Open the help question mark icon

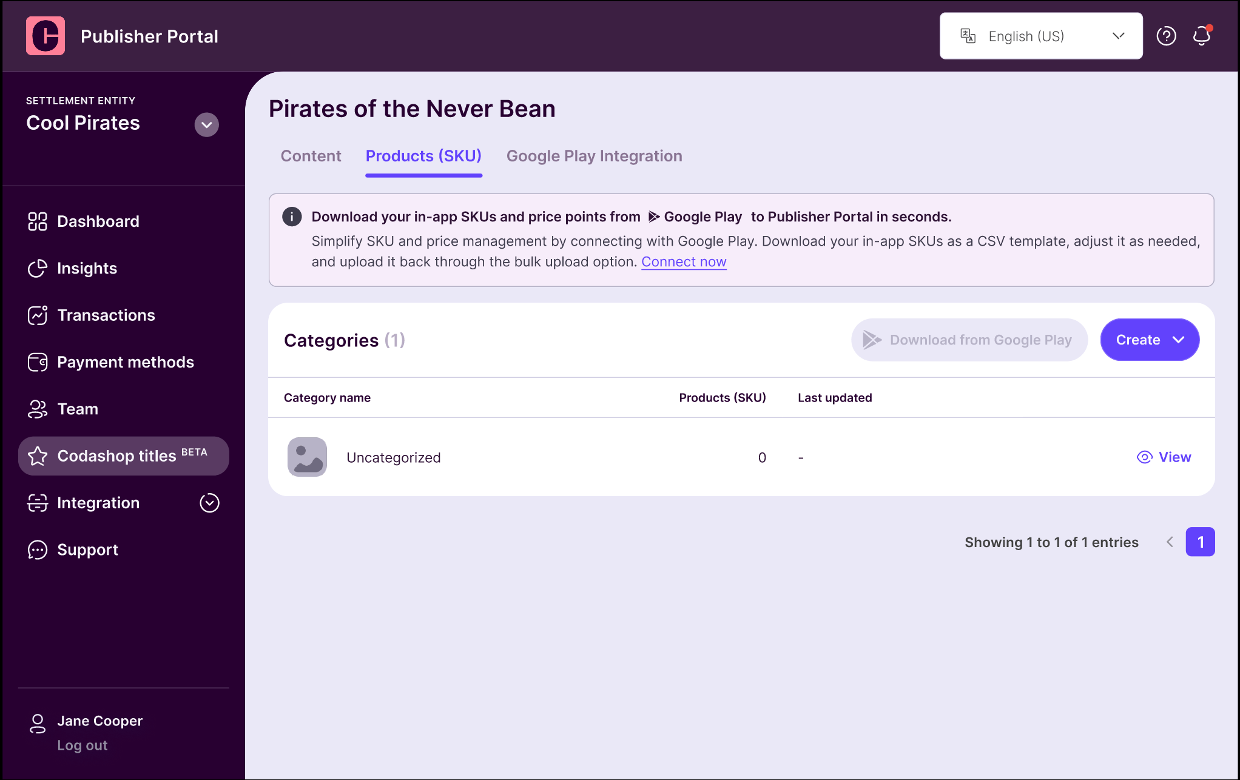click(x=1166, y=36)
